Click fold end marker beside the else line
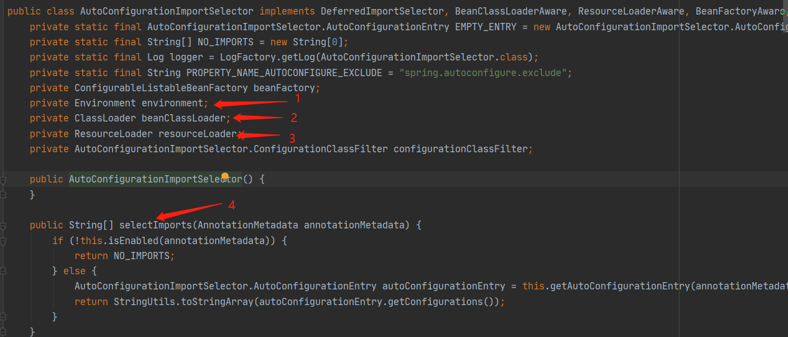The image size is (788, 337). pos(3,272)
